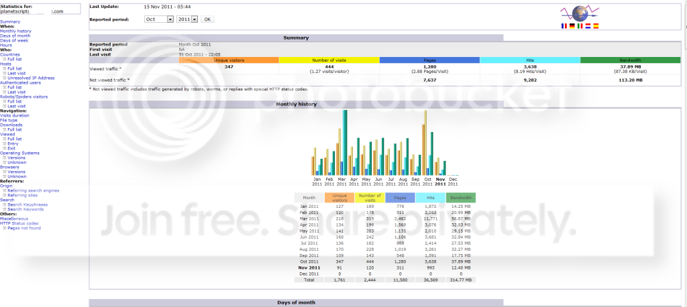
Task: Switch language using the Italian flag
Action: (580, 26)
